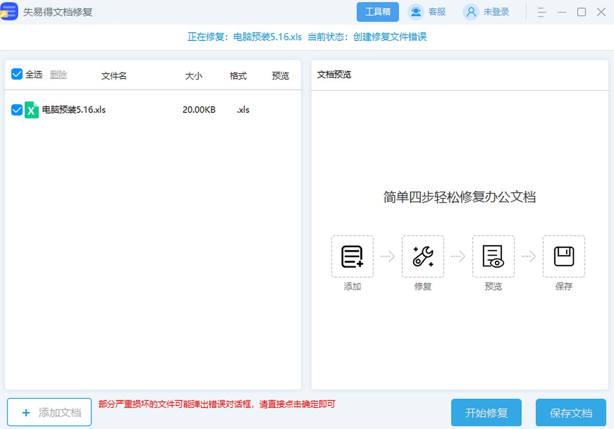The height and width of the screenshot is (429, 614).
Task: Select the file name 电脑预装5.16.xls in list
Action: coord(74,109)
